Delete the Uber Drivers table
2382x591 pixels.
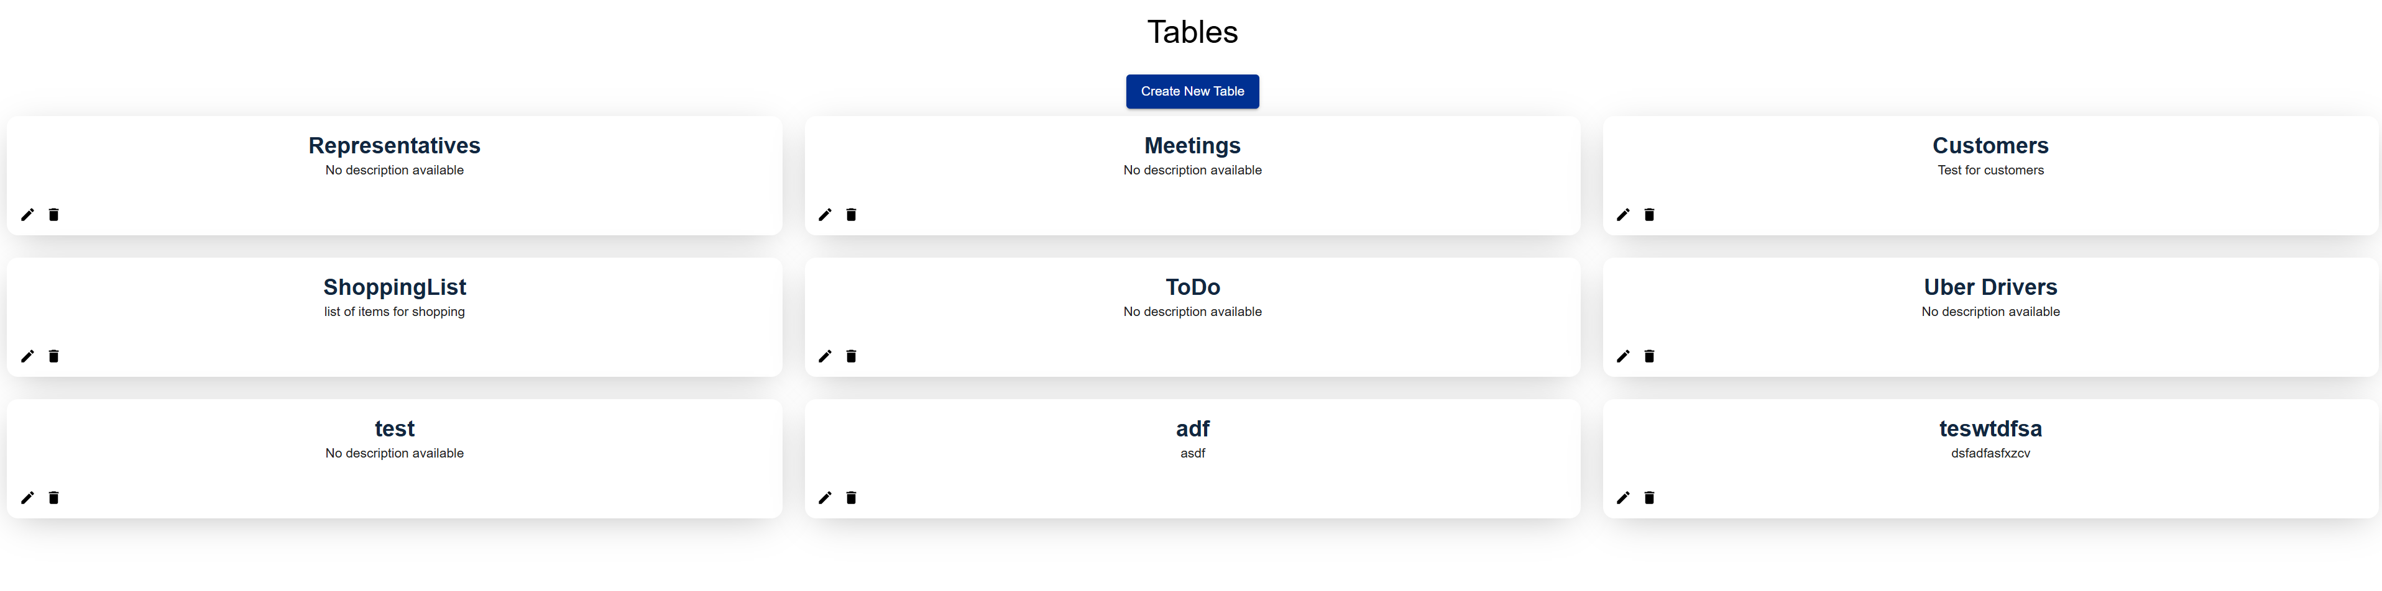point(1650,356)
